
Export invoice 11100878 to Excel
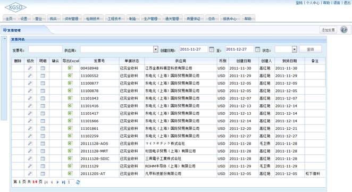[x=70, y=90]
